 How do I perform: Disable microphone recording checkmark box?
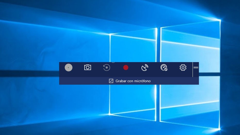click(x=111, y=81)
